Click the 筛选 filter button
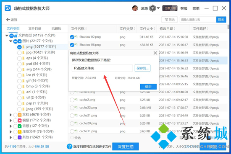 pos(169,20)
